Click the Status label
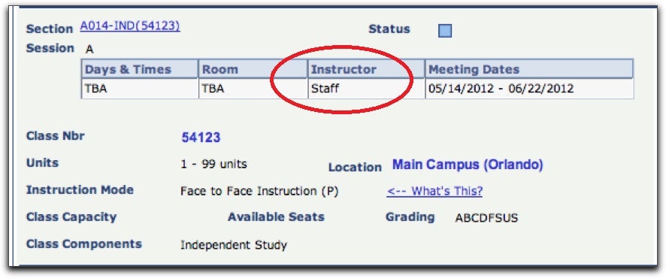The image size is (666, 278). pyautogui.click(x=389, y=29)
